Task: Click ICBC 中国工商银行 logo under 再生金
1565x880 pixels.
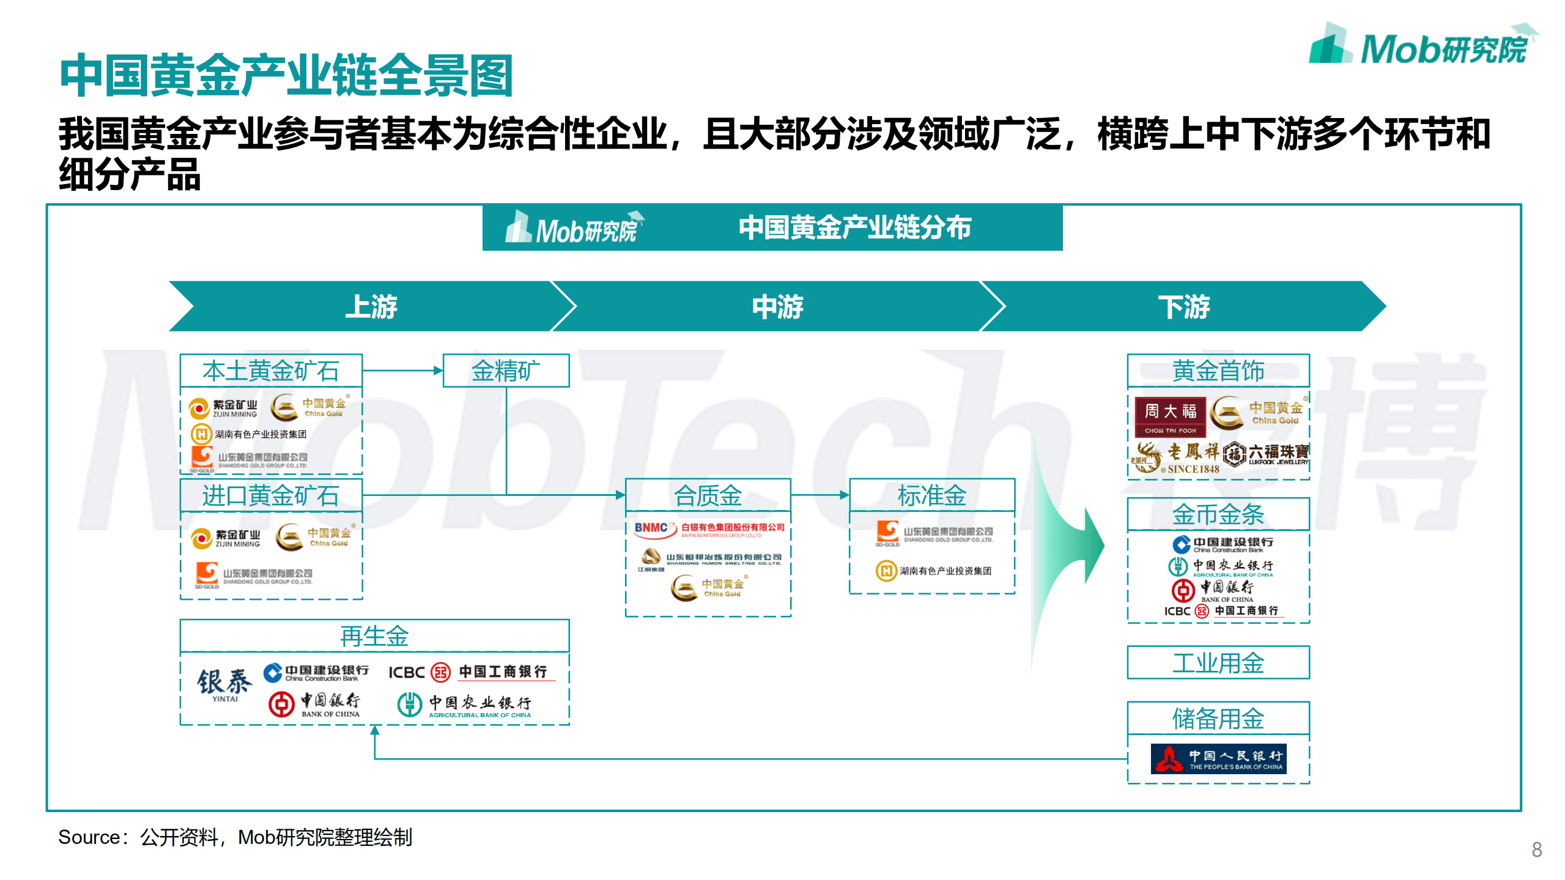Action: [x=472, y=672]
